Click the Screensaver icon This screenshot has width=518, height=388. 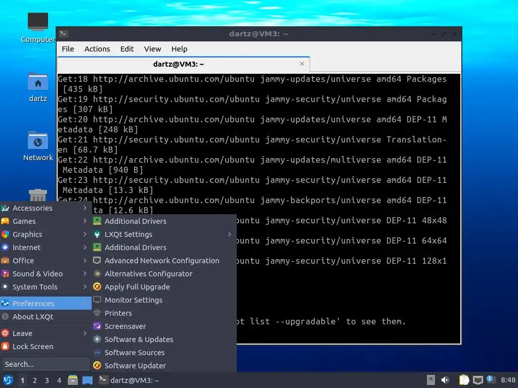click(97, 326)
